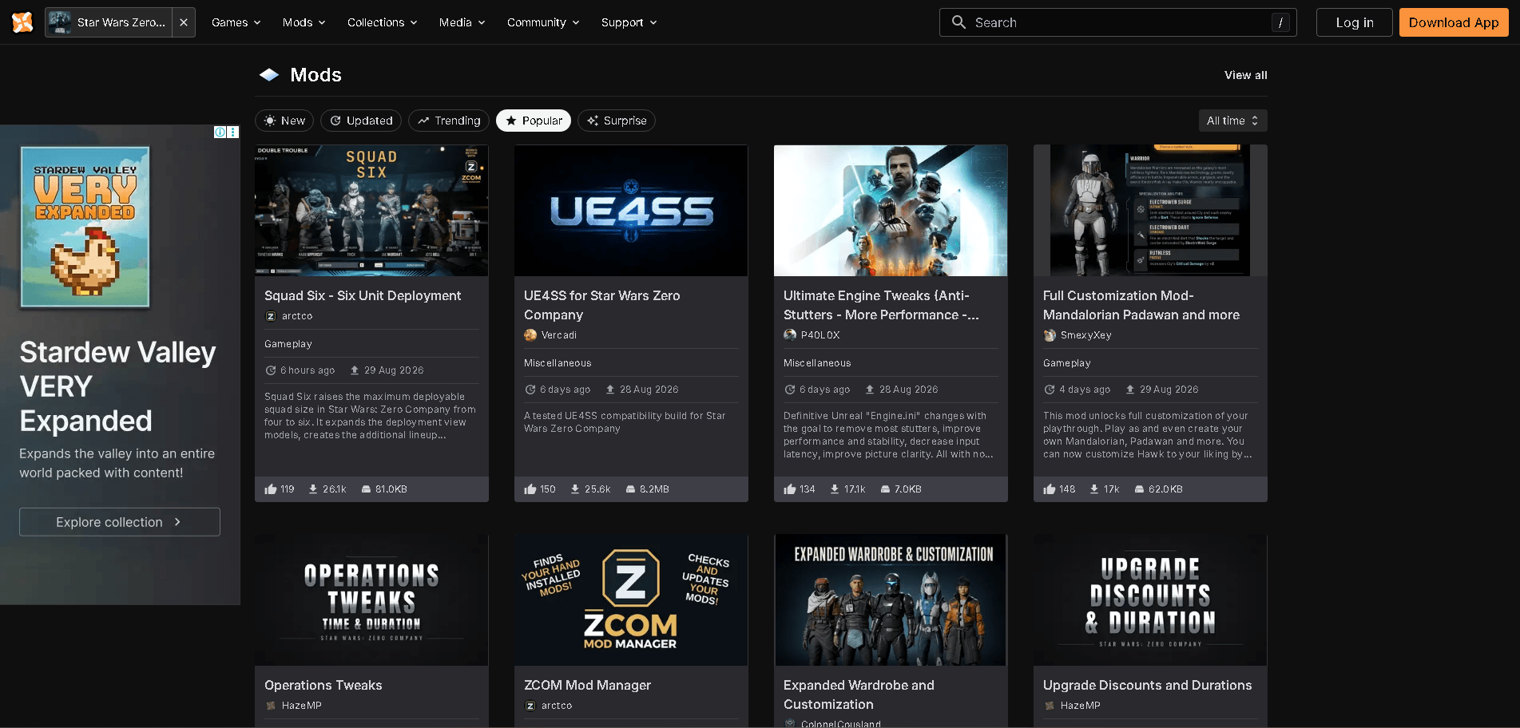Click the file size icon on Full Customization Mod card
1520x728 pixels.
tap(1140, 489)
